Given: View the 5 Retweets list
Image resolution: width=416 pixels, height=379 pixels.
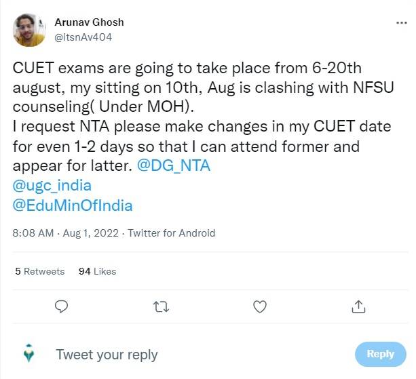Looking at the screenshot, I should coord(40,271).
